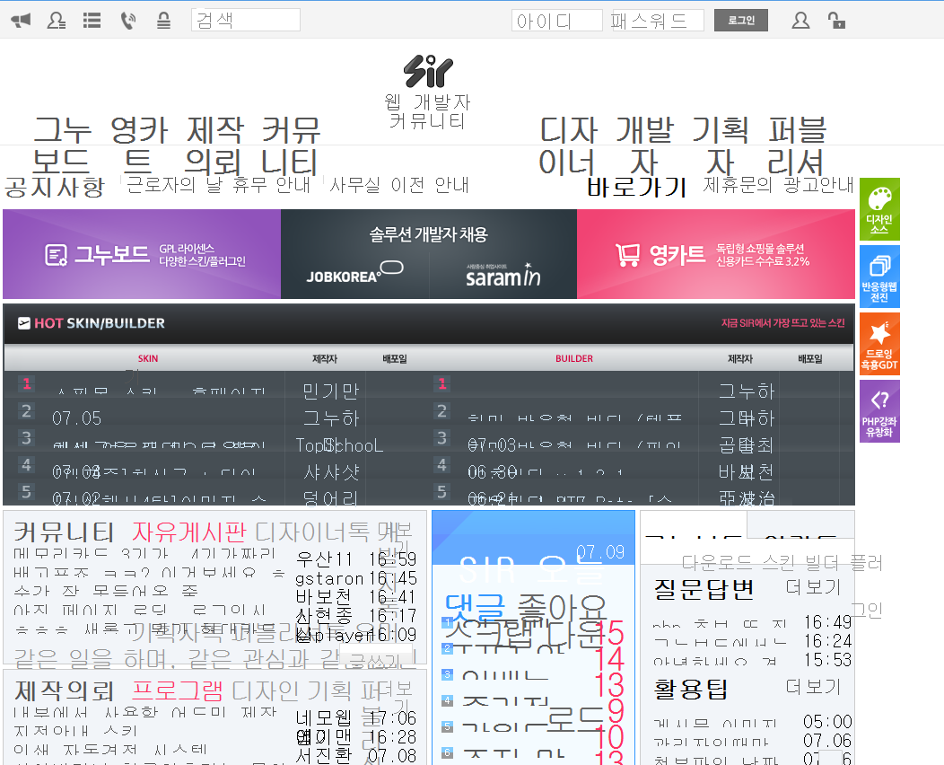Click 더보기 next to 활용팁
944x765 pixels.
(x=813, y=687)
